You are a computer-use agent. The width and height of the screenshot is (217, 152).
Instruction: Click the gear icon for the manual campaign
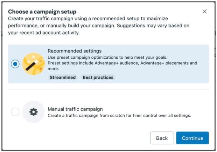(x=34, y=112)
